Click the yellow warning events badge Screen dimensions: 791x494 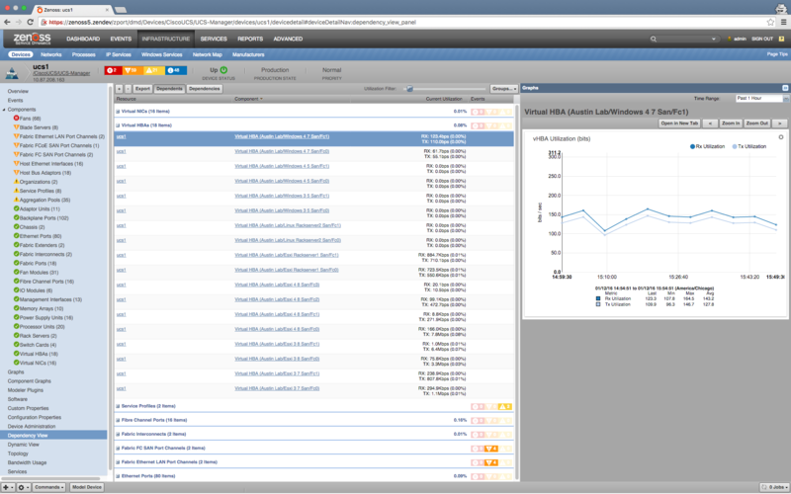point(153,70)
